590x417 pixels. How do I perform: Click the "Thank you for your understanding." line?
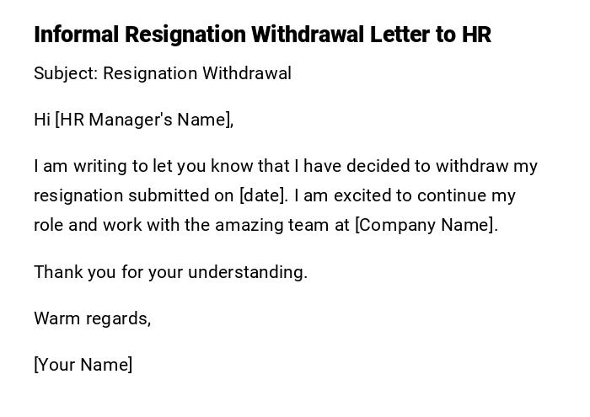170,272
